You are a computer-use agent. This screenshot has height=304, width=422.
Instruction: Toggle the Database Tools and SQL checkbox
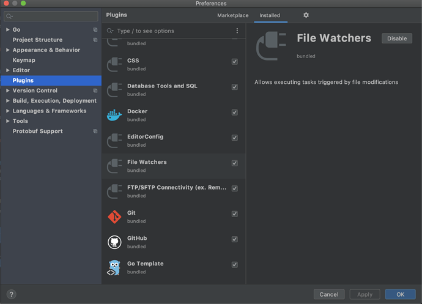(235, 87)
